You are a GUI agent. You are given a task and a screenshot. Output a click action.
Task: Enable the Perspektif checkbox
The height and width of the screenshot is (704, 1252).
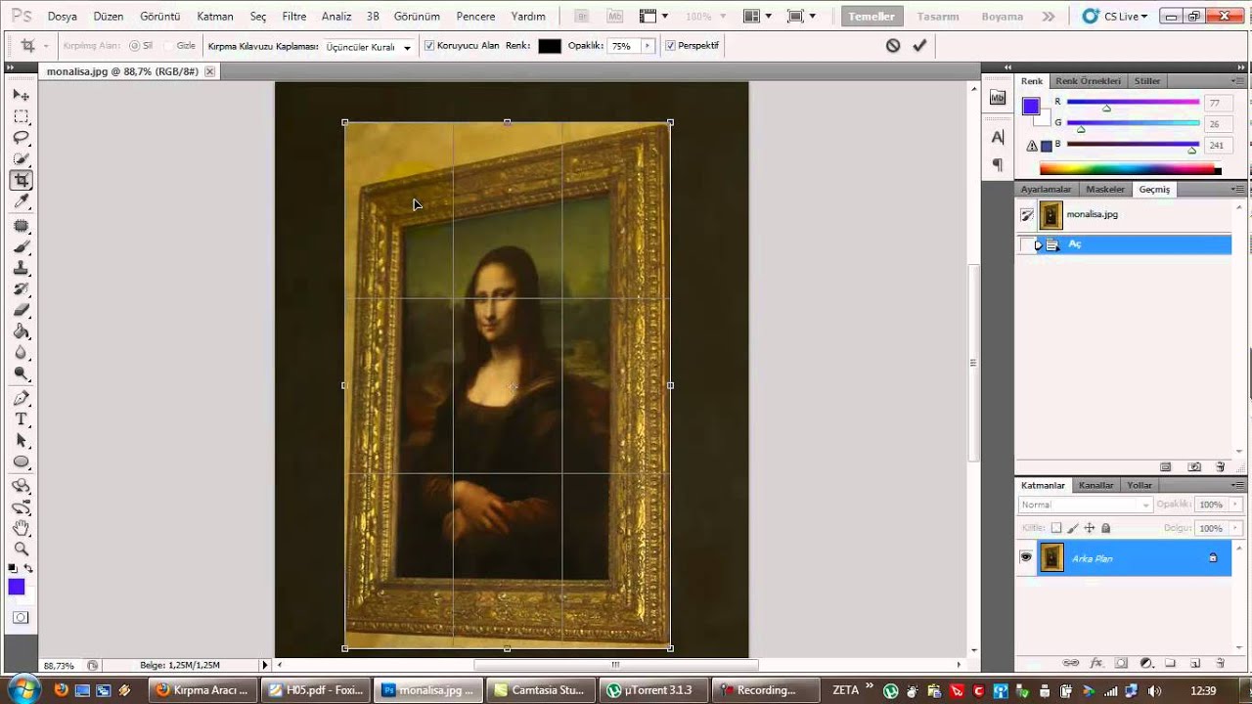click(670, 46)
